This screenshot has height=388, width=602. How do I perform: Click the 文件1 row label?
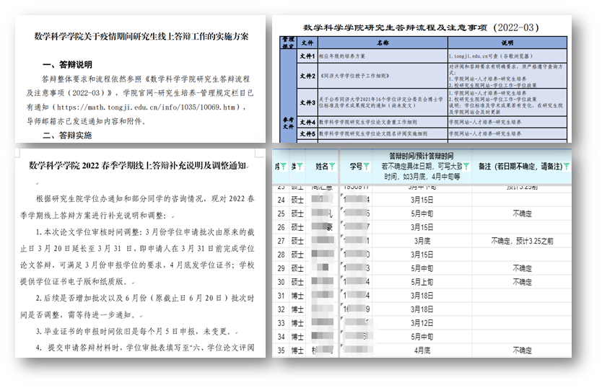click(x=308, y=55)
